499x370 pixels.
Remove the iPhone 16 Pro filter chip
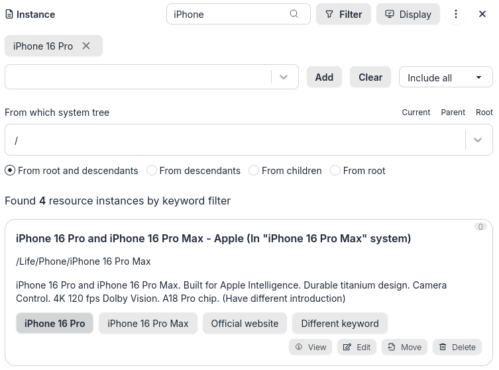(86, 46)
